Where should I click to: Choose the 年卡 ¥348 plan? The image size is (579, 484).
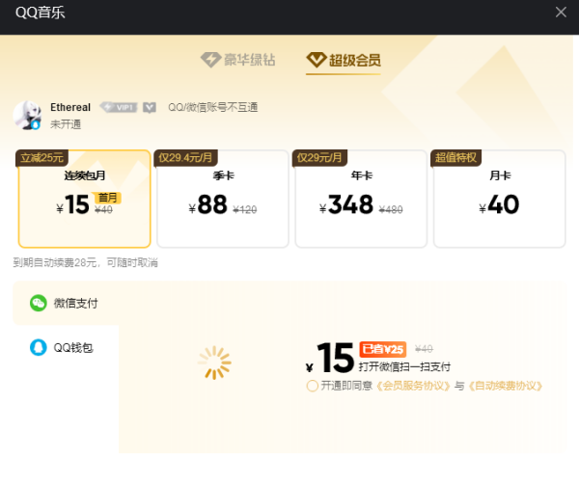click(360, 199)
